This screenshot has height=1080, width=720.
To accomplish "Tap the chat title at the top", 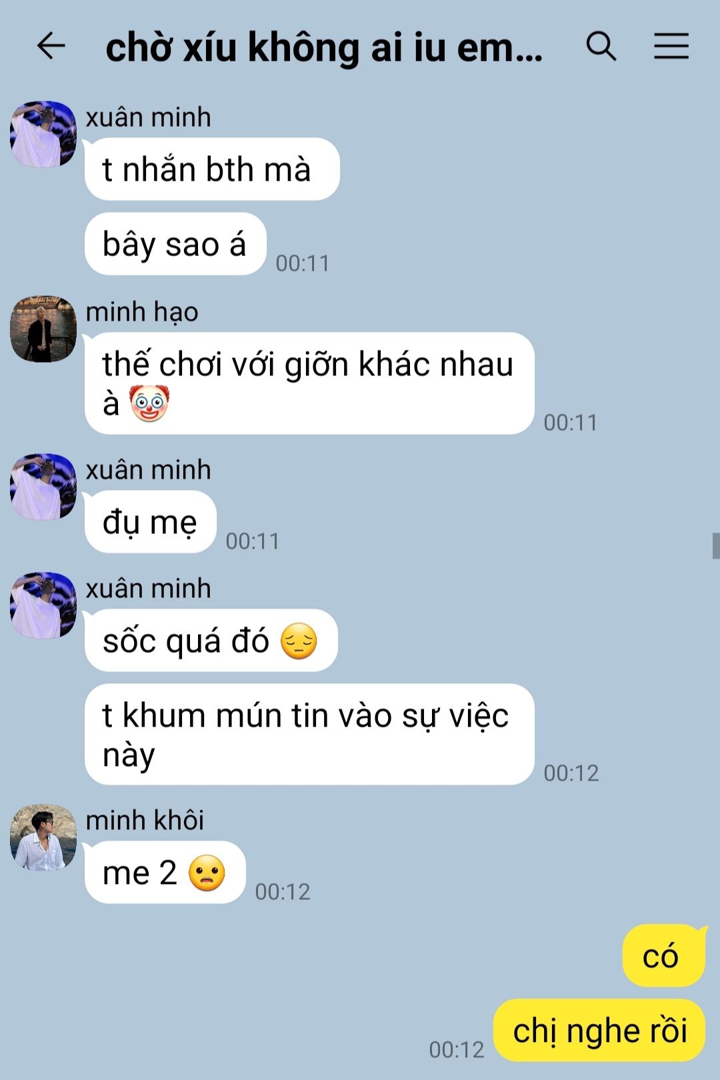I will tap(324, 48).
